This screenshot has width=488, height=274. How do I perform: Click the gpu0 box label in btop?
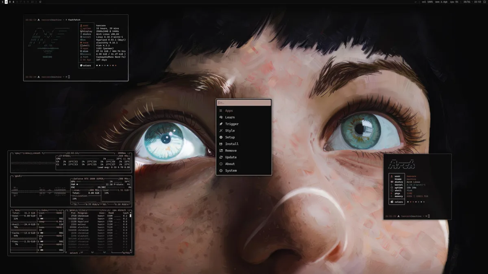click(x=18, y=176)
